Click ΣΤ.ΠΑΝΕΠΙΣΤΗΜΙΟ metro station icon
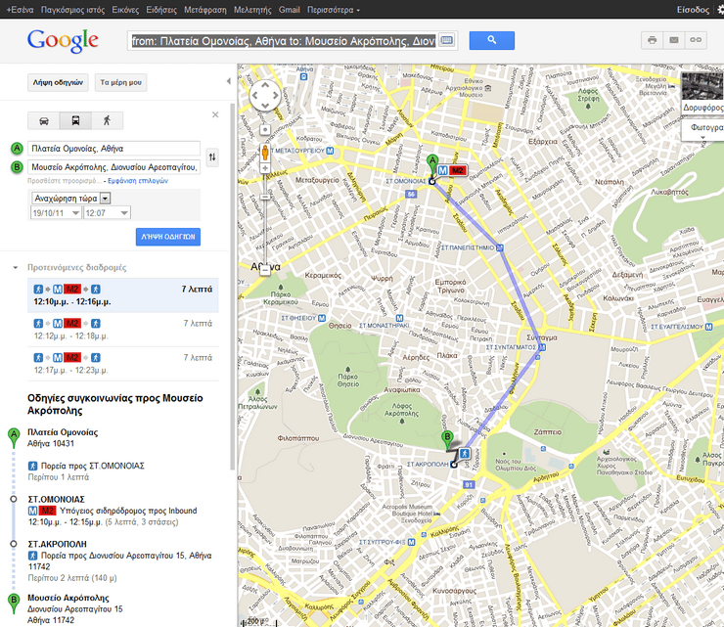The height and width of the screenshot is (627, 724). pyautogui.click(x=500, y=247)
